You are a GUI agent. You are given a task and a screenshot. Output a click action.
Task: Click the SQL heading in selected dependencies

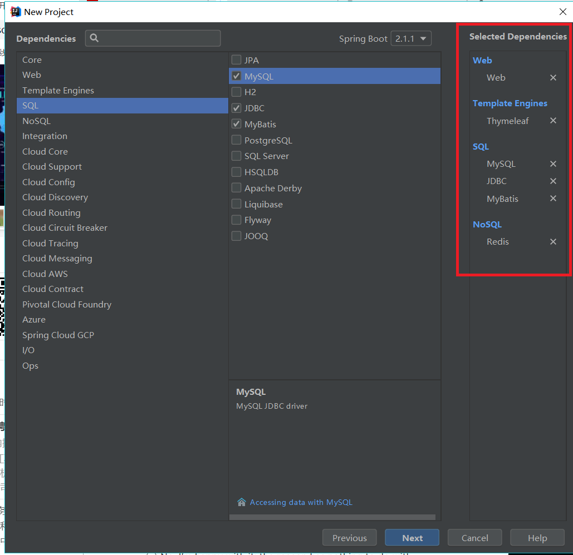coord(481,147)
